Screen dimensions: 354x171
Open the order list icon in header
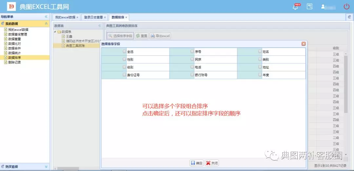[309, 7]
